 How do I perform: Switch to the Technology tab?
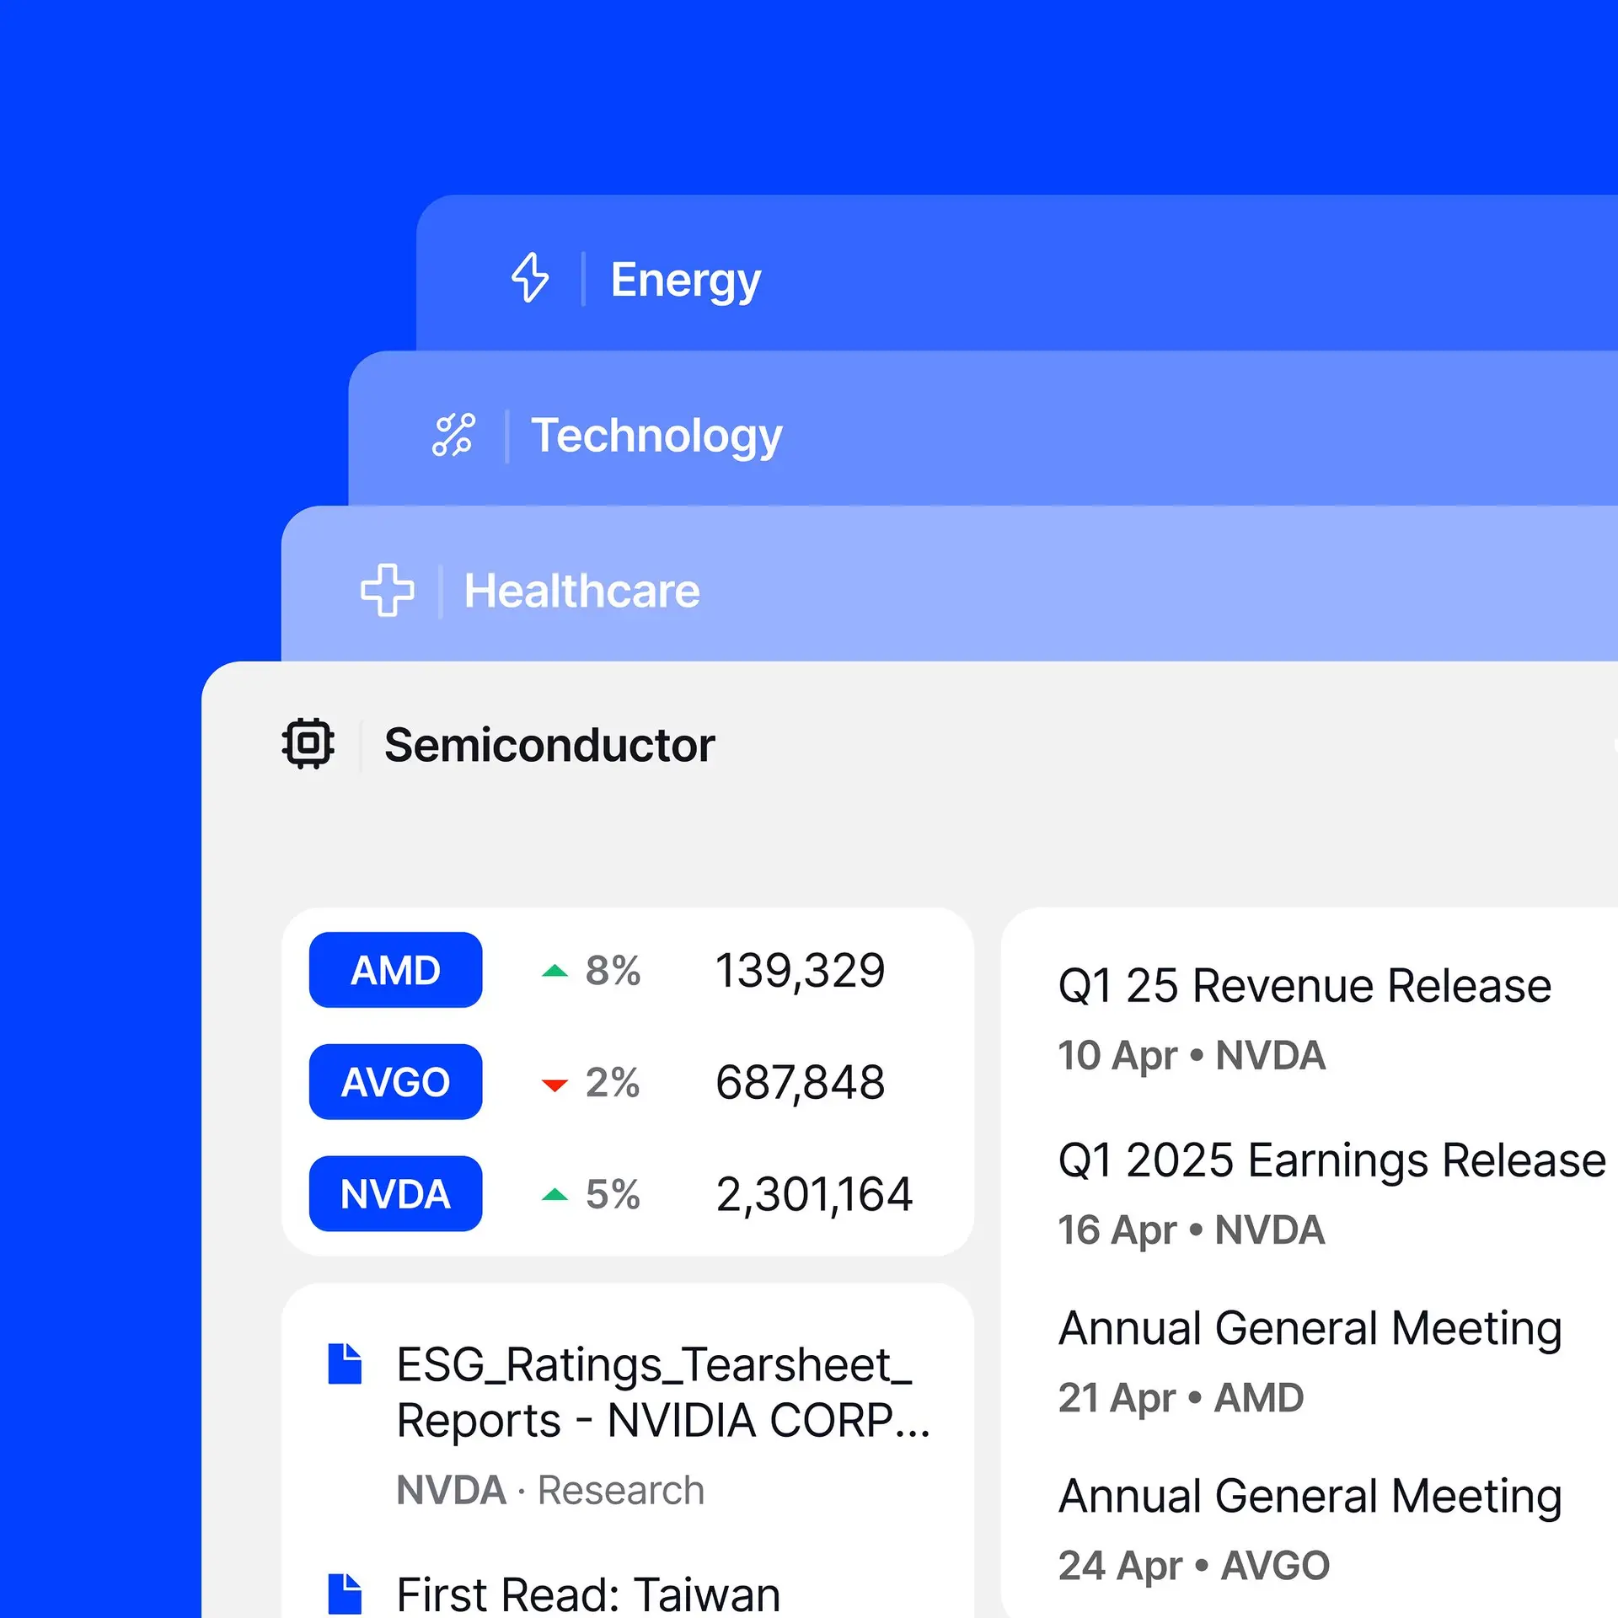983,428
